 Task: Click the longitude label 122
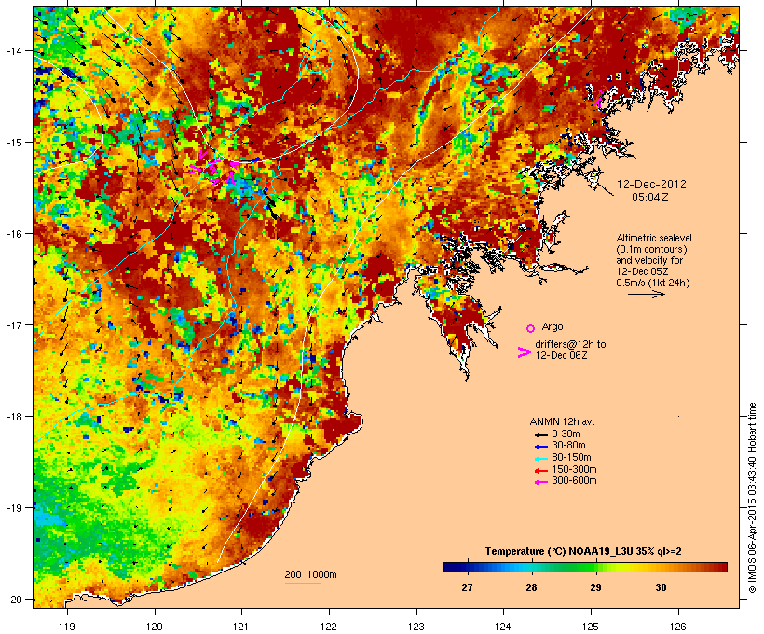click(329, 627)
